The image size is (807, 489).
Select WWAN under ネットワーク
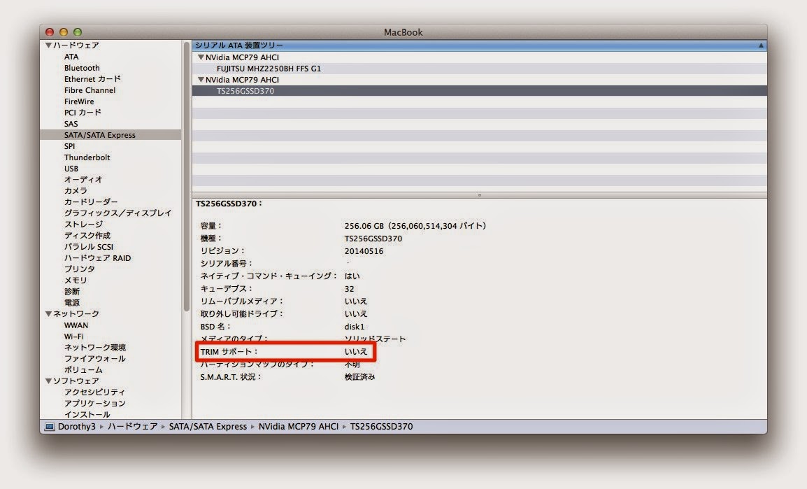pos(76,325)
